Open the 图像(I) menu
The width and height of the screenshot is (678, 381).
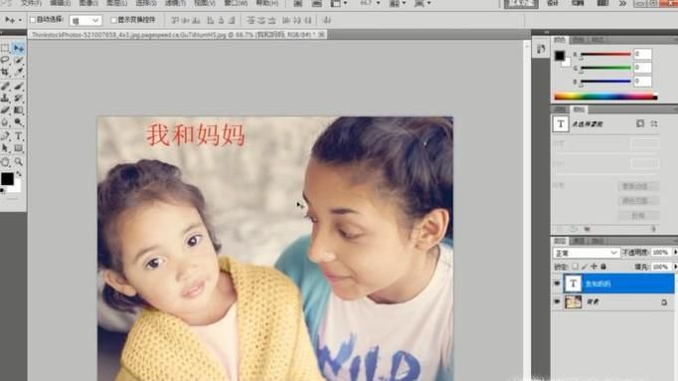click(x=88, y=3)
